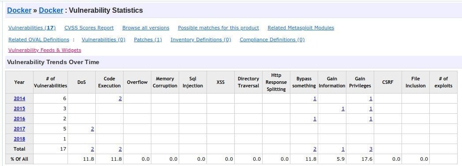Screen dimensions: 462x166
Task: Open 2014 Code Execution count link
Action: click(x=120, y=99)
